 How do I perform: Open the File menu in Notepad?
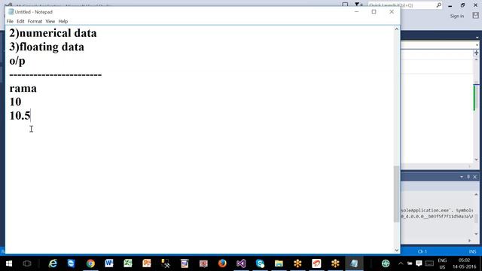pos(10,21)
